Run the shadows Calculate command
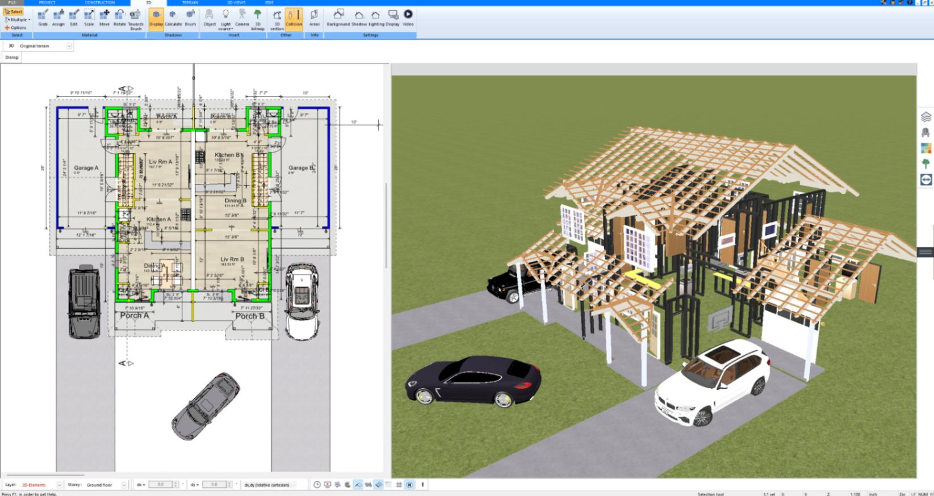934x496 pixels. 173,18
